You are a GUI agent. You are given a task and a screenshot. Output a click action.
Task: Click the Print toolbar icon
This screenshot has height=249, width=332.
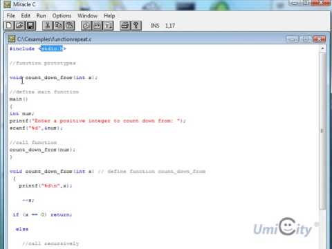click(x=125, y=26)
